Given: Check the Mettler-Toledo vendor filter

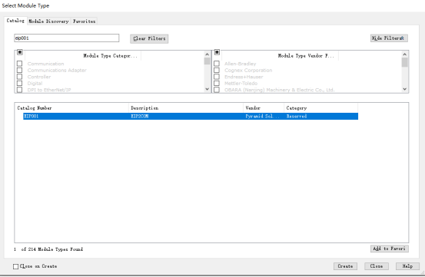Looking at the screenshot, I should [217, 84].
